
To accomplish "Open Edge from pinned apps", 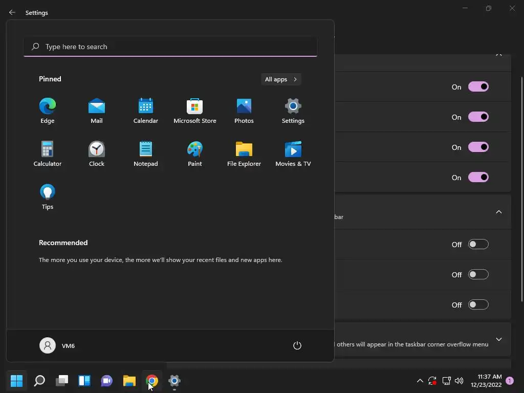I will point(48,111).
